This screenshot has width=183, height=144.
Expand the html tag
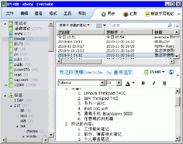(x=17, y=116)
